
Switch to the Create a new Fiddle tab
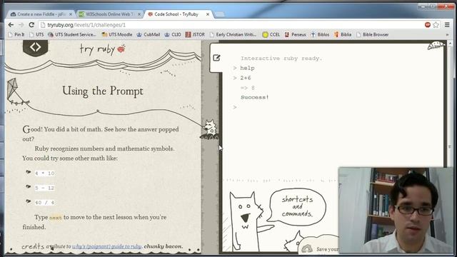[x=41, y=14]
